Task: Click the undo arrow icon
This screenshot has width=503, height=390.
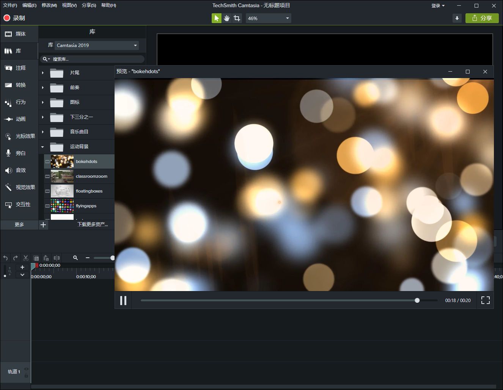Action: pyautogui.click(x=5, y=258)
